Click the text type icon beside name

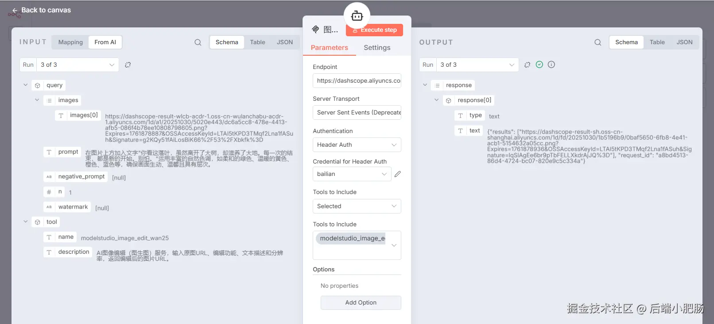[x=49, y=237]
